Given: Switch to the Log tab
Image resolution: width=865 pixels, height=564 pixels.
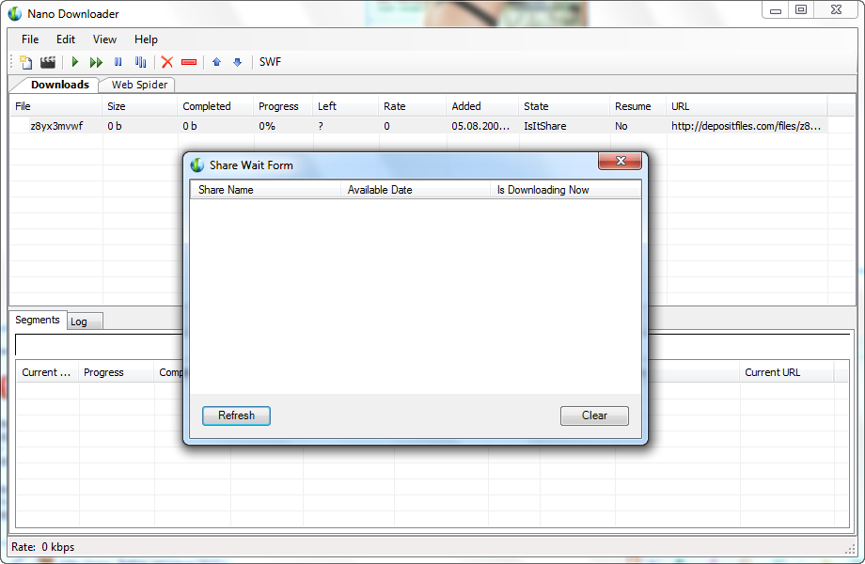Looking at the screenshot, I should [79, 321].
